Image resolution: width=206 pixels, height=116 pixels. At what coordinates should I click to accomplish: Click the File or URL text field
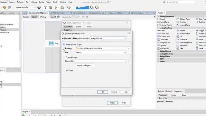pos(100,61)
